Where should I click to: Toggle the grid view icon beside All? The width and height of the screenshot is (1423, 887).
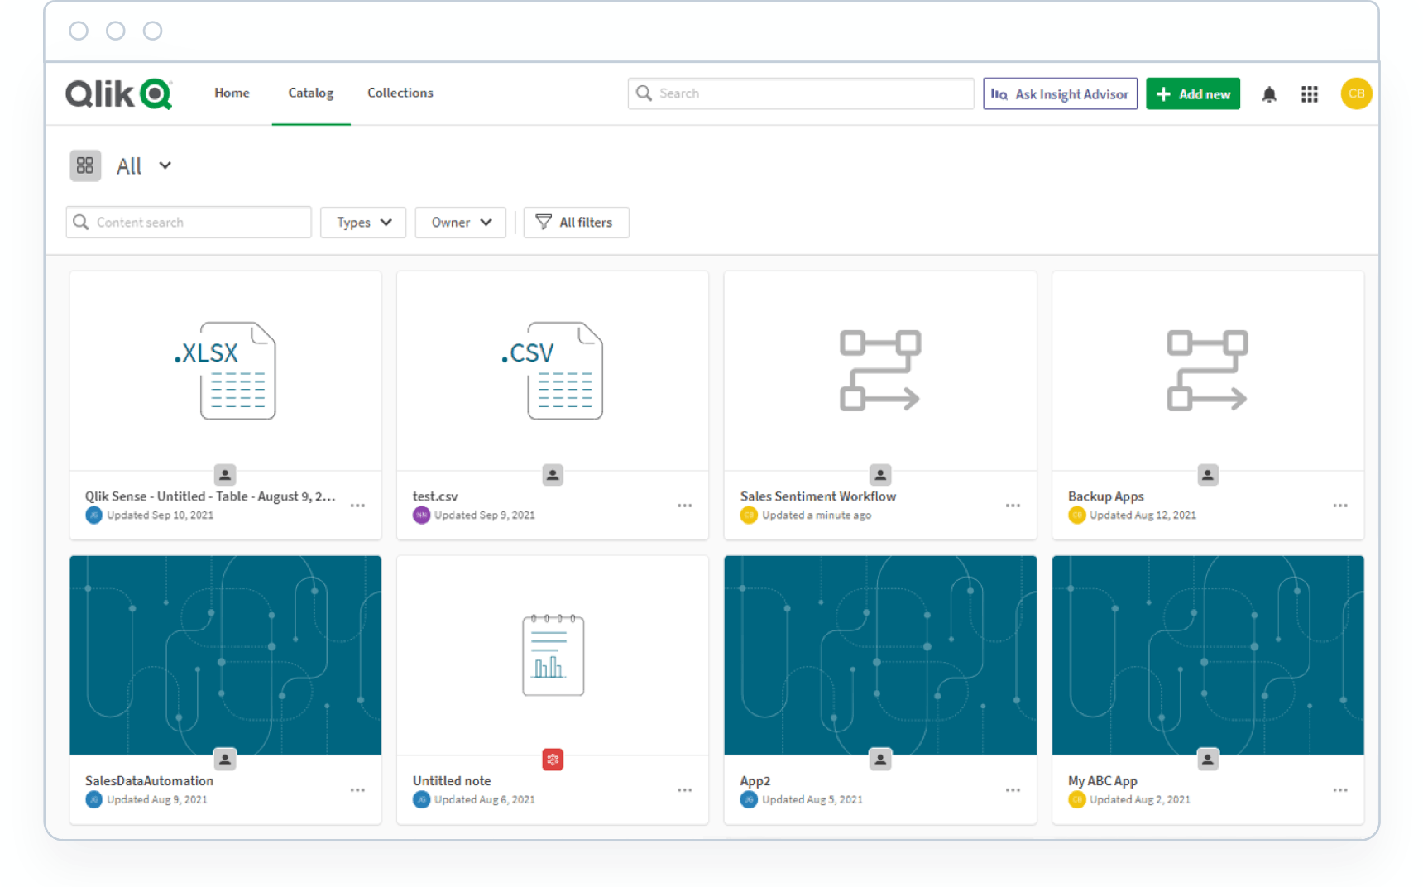85,165
